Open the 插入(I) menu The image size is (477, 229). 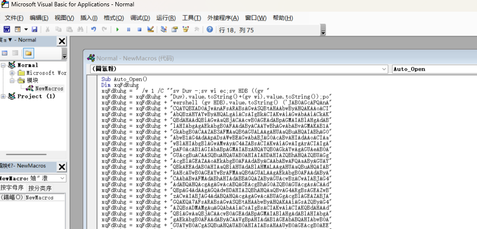89,18
